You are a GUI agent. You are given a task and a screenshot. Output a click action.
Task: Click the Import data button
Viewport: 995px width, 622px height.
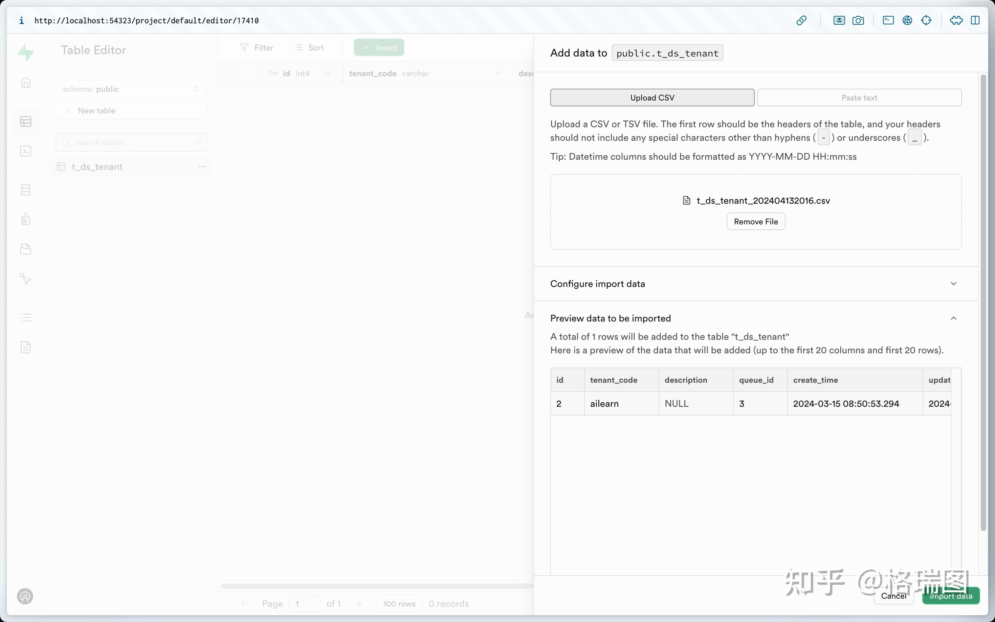[951, 596]
